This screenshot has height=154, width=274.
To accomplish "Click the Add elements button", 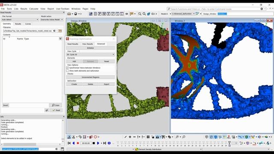I will click(74, 61).
